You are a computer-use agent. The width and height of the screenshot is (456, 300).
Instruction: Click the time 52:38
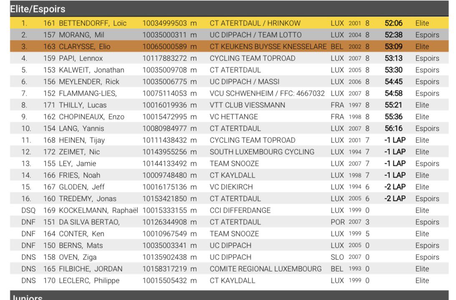[x=393, y=35]
